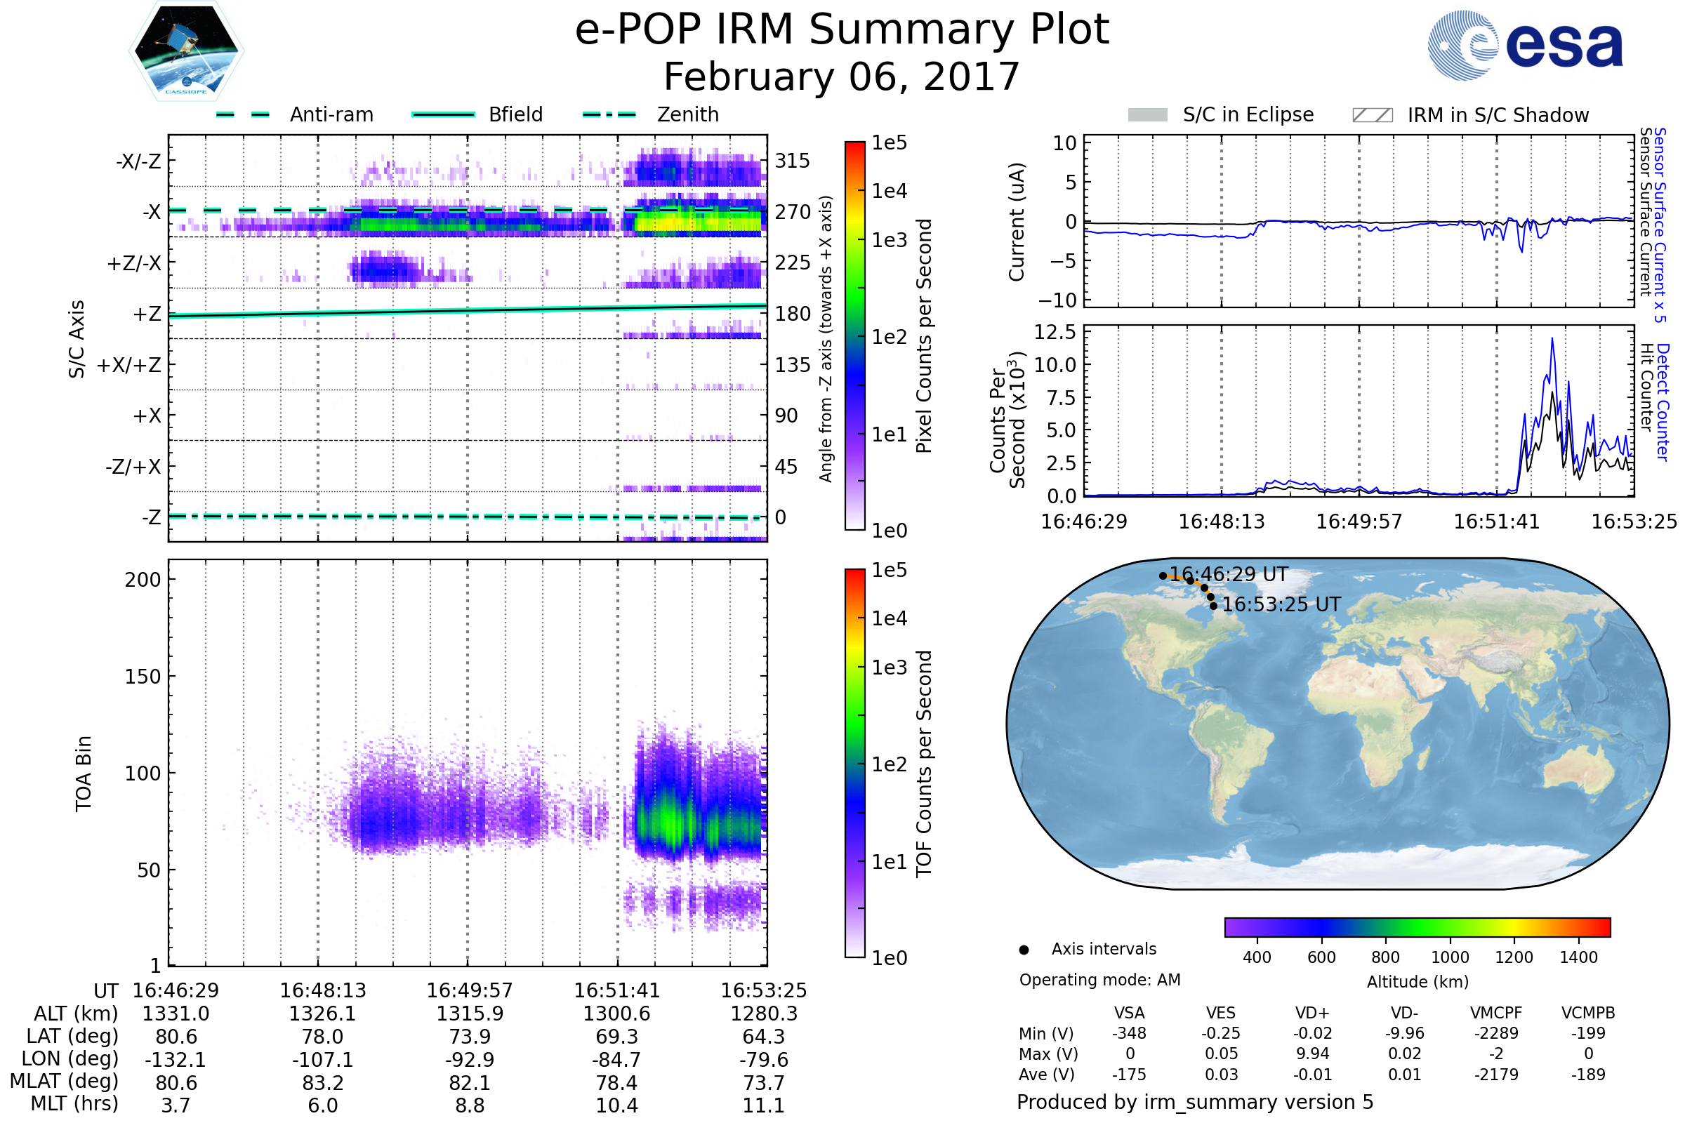Click the TOF Counts per Second colorbar
1685x1123 pixels.
[x=854, y=763]
